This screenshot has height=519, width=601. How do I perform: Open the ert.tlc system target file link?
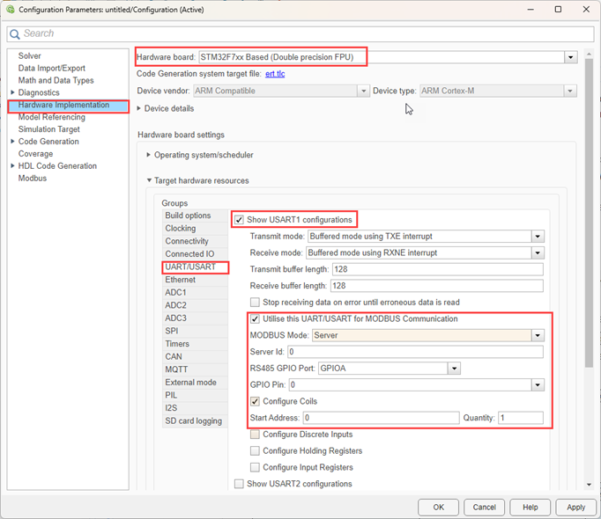point(275,74)
